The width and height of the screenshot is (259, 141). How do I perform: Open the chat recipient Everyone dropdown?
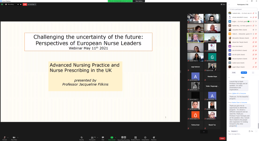click(x=234, y=131)
